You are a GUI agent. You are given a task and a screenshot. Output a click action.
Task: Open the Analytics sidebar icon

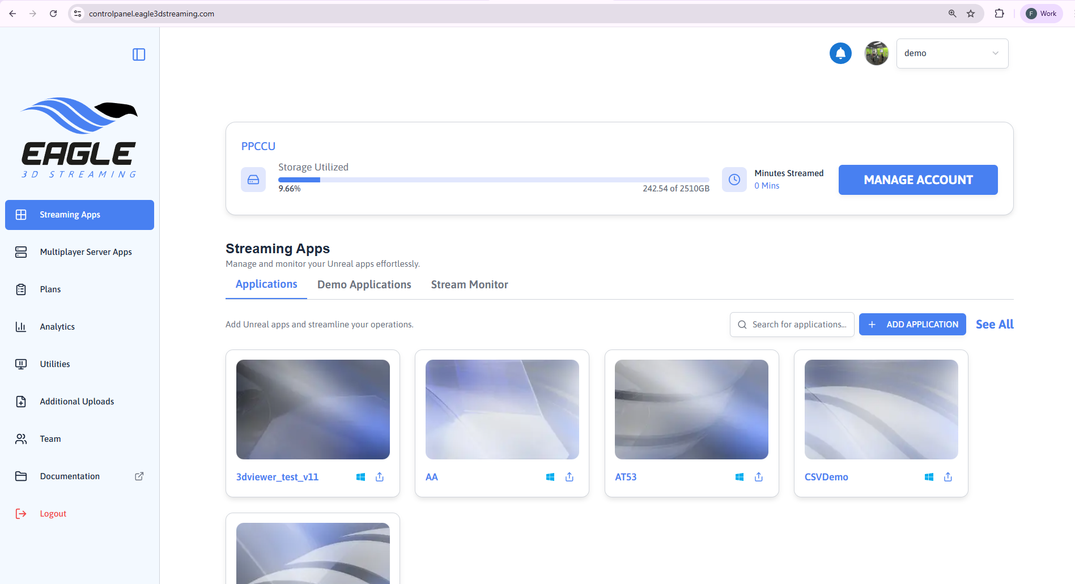point(21,327)
